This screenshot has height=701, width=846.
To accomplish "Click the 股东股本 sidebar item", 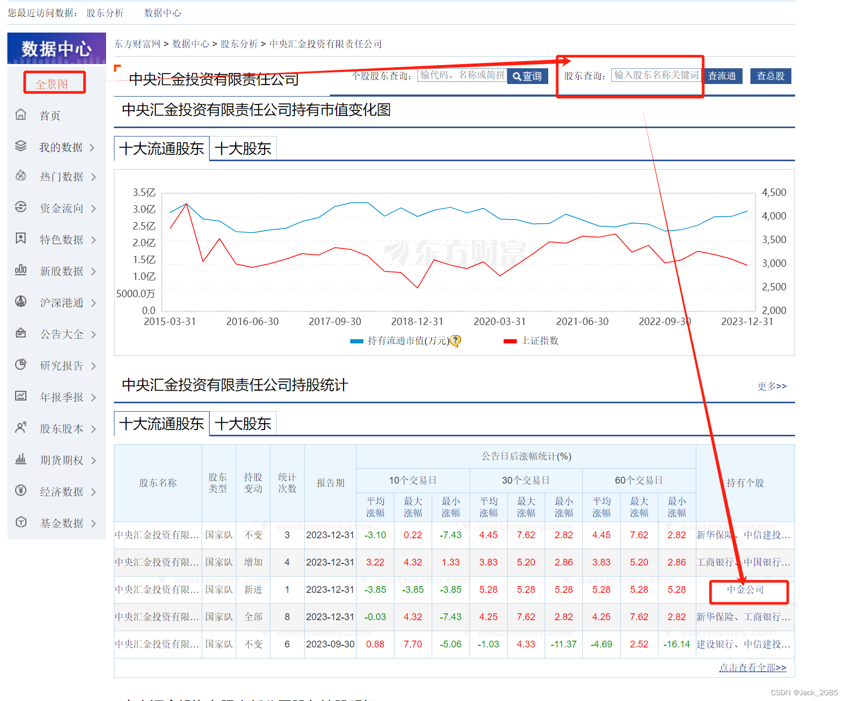I will 61,429.
